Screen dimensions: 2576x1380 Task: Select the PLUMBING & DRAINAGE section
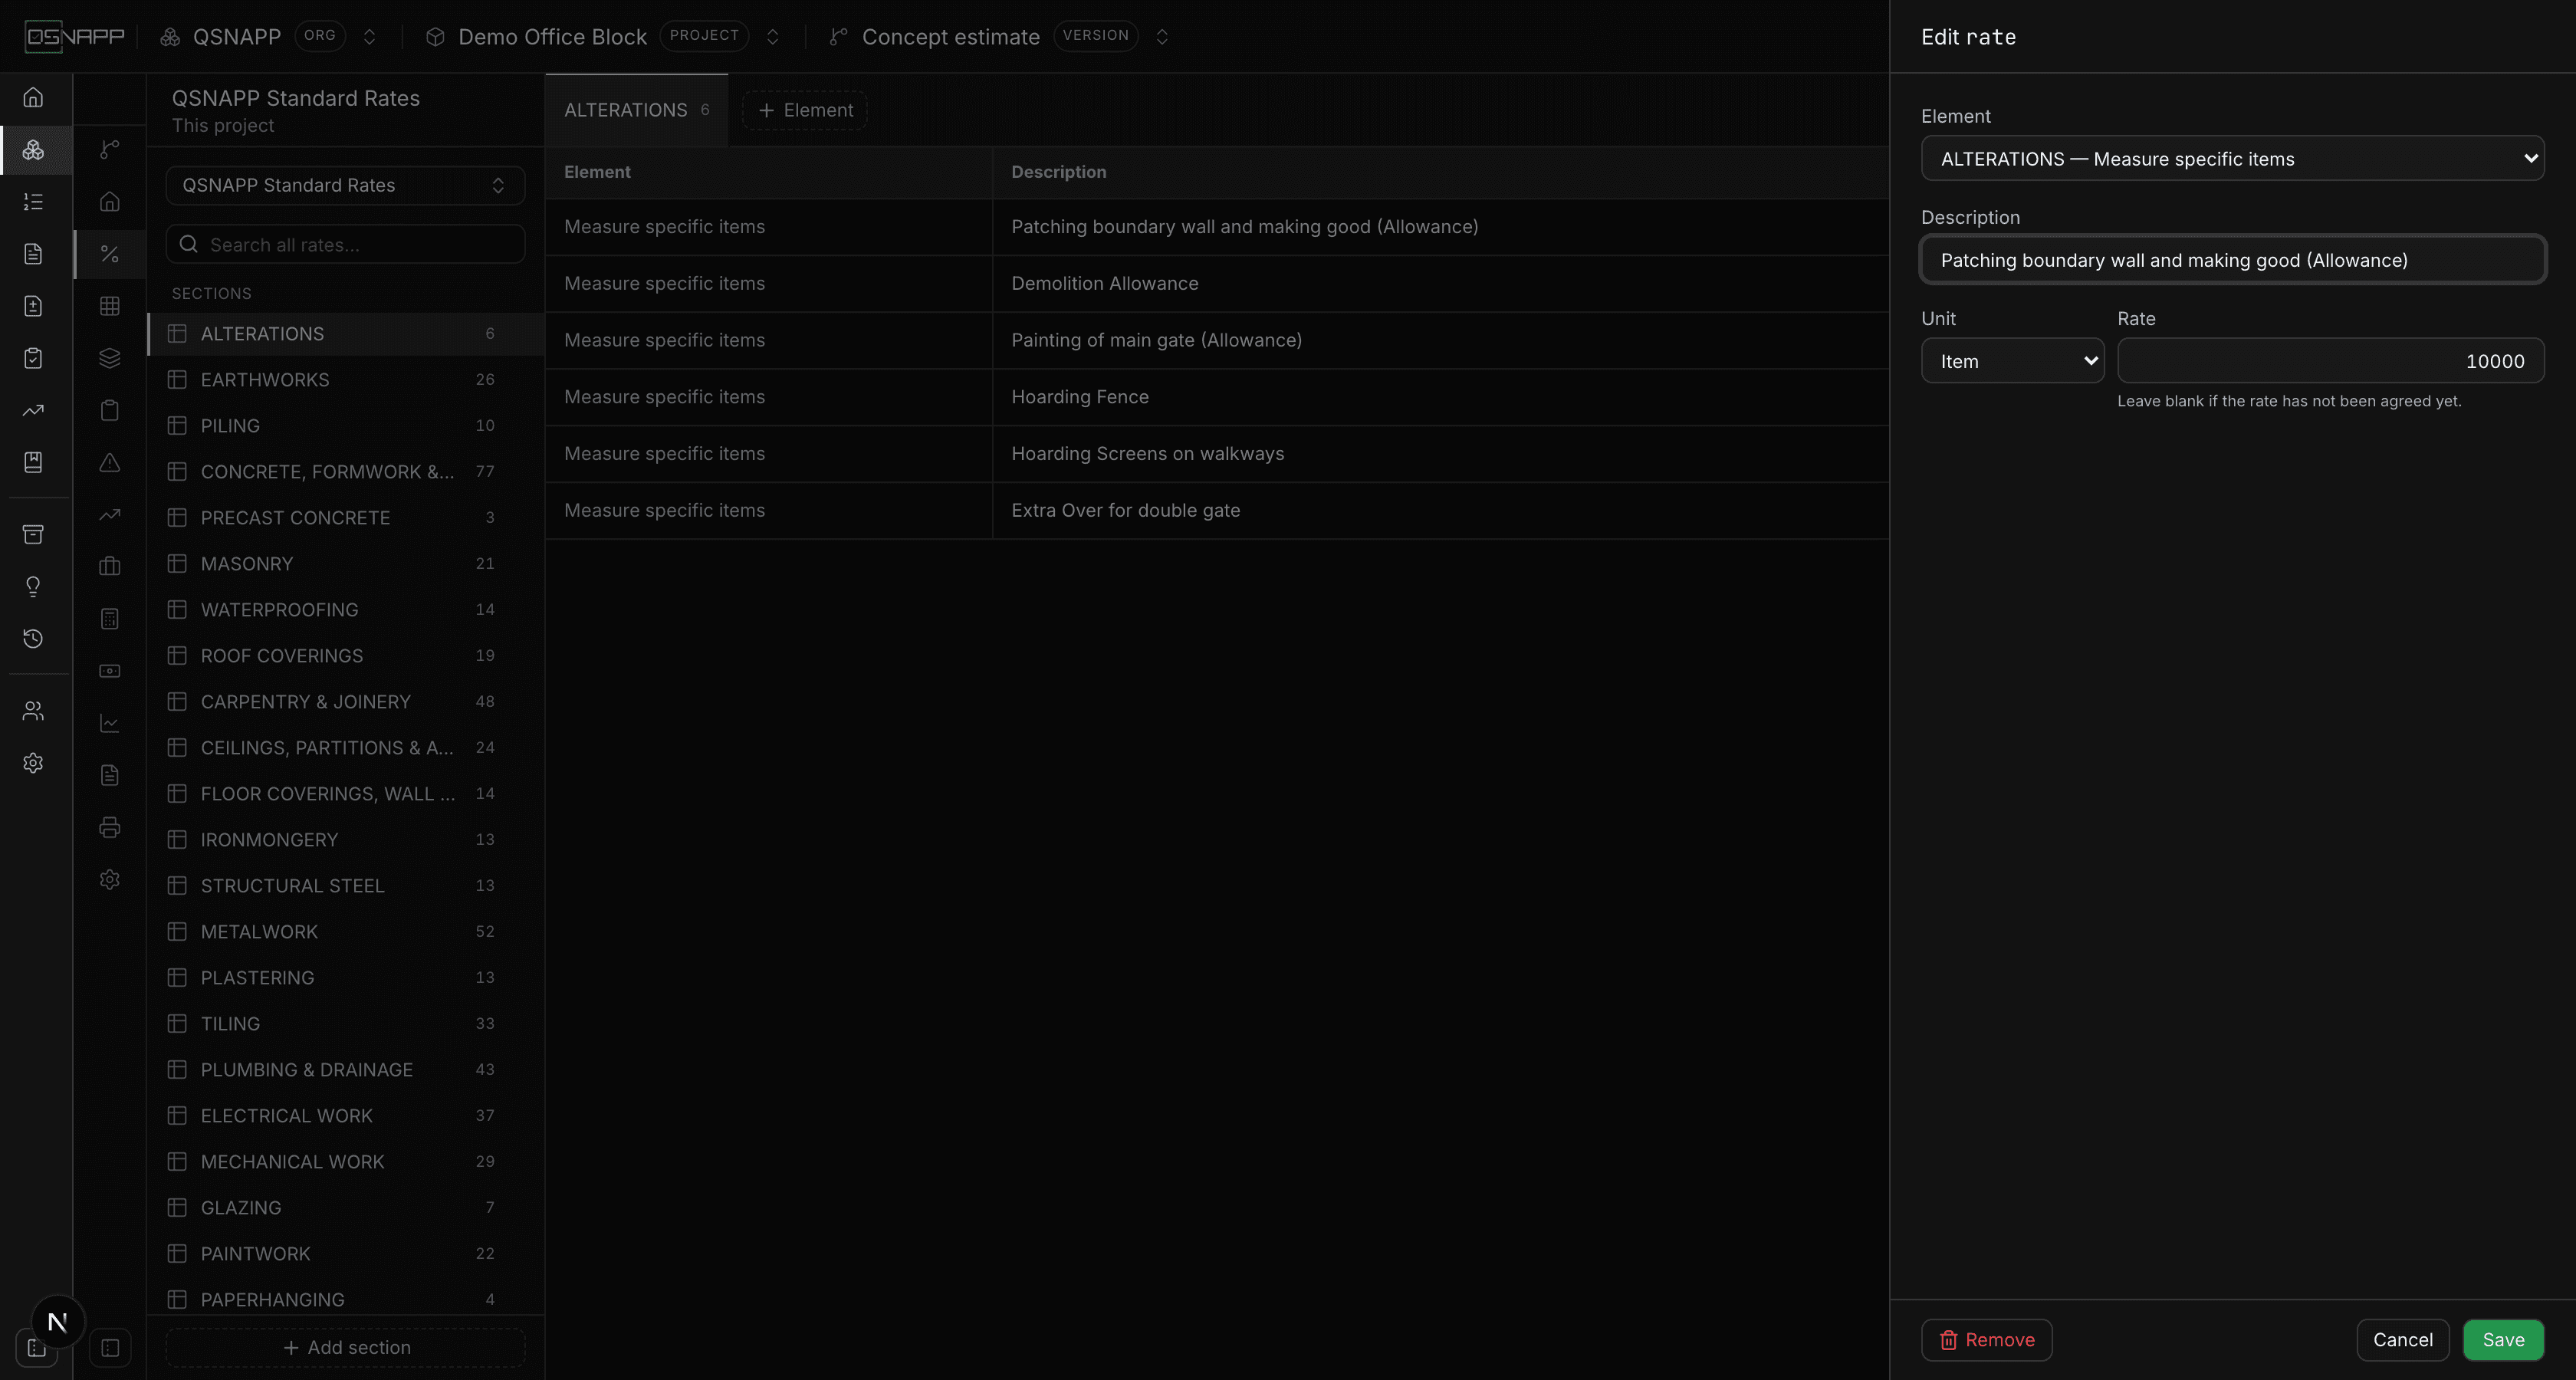345,1070
